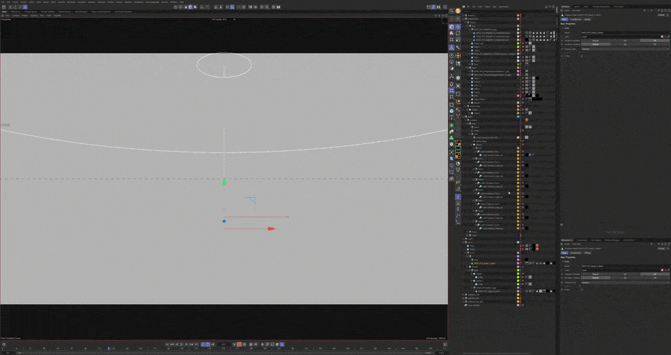Click current frame number field in timeline

[224, 345]
